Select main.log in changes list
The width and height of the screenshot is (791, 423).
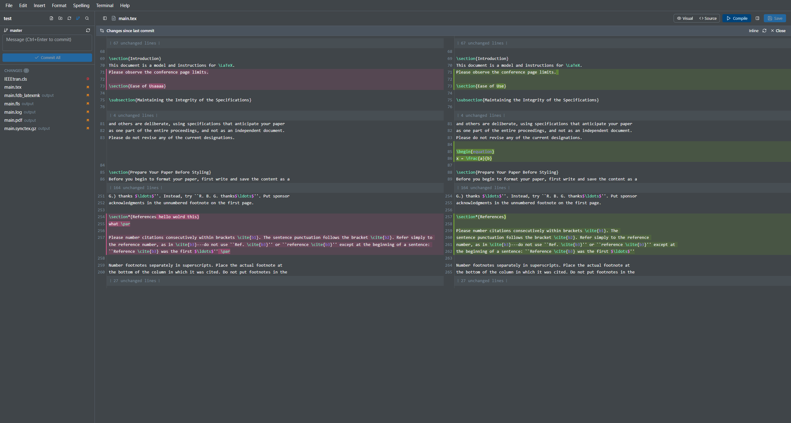pos(46,112)
